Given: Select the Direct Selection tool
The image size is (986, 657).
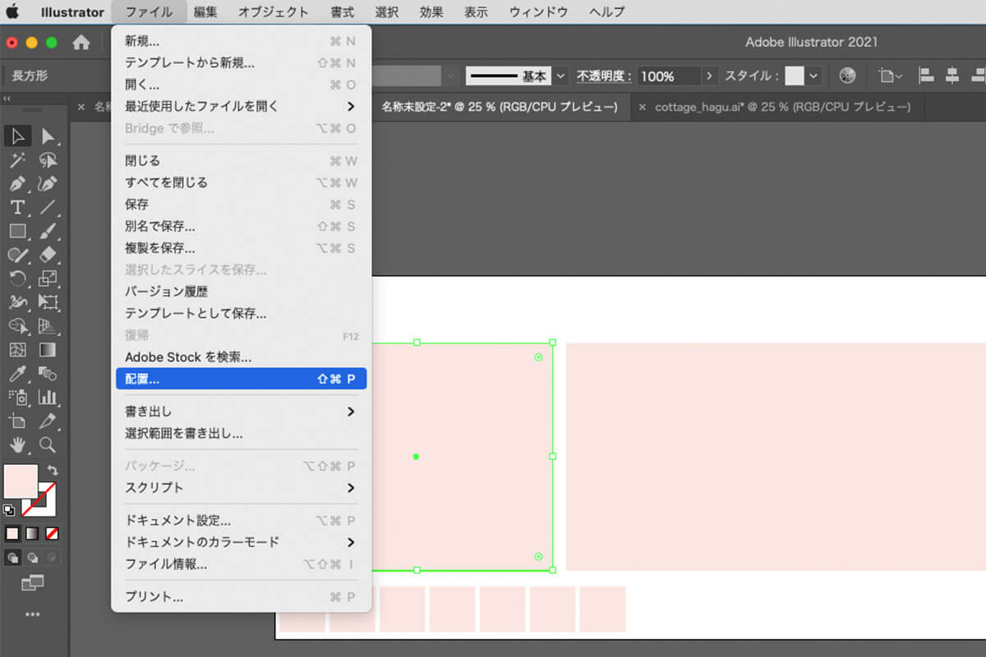Looking at the screenshot, I should click(48, 136).
